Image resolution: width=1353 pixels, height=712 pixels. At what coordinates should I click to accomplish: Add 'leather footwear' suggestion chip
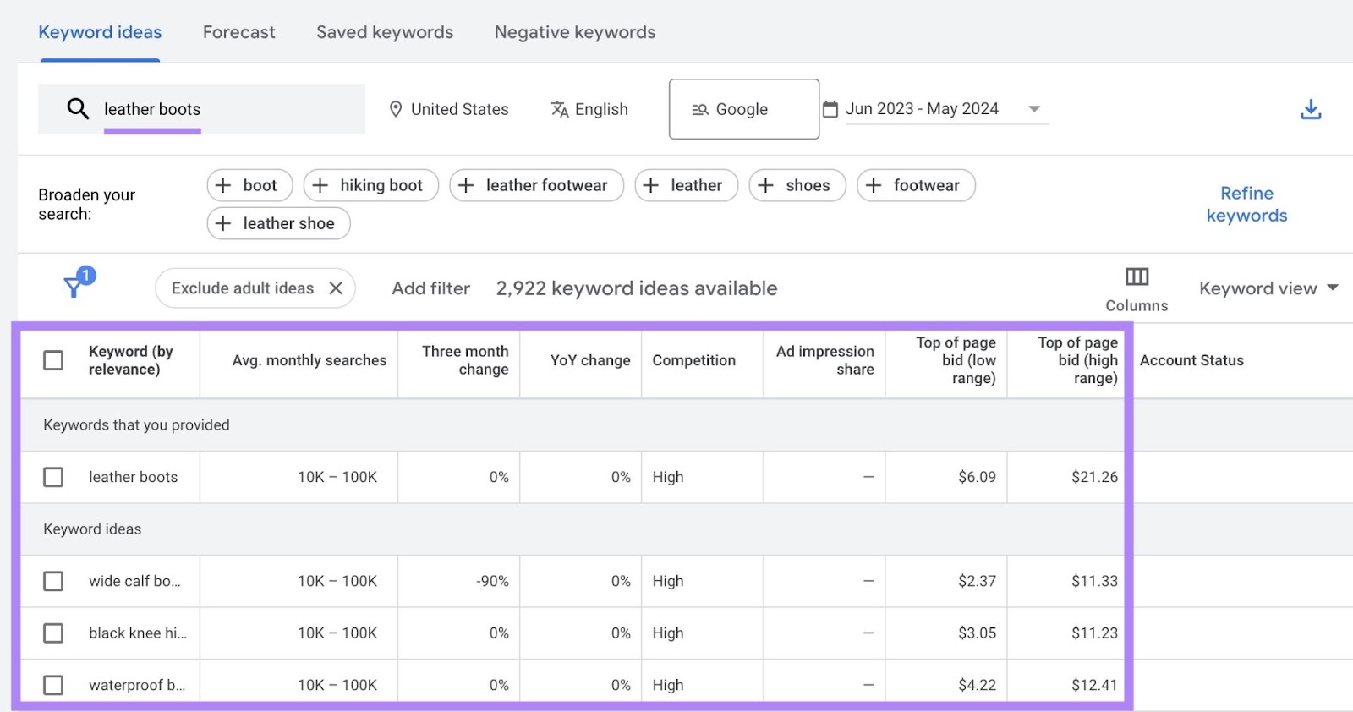(537, 185)
